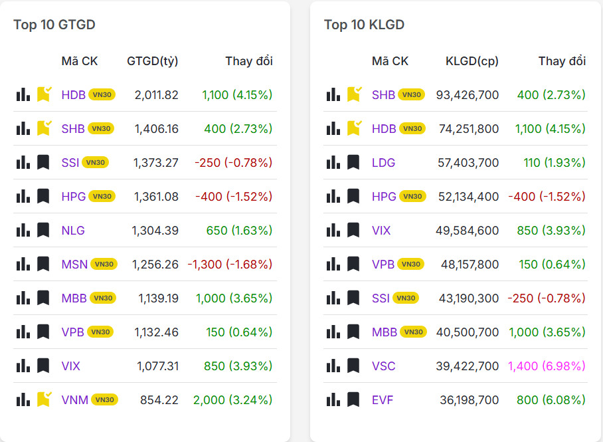
Task: Unbookmark HDB in the Top 10 KLGD list
Action: 354,128
